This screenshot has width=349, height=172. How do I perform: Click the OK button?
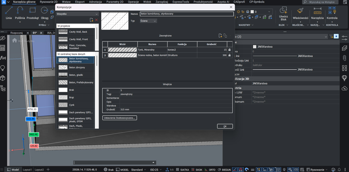[x=225, y=126]
